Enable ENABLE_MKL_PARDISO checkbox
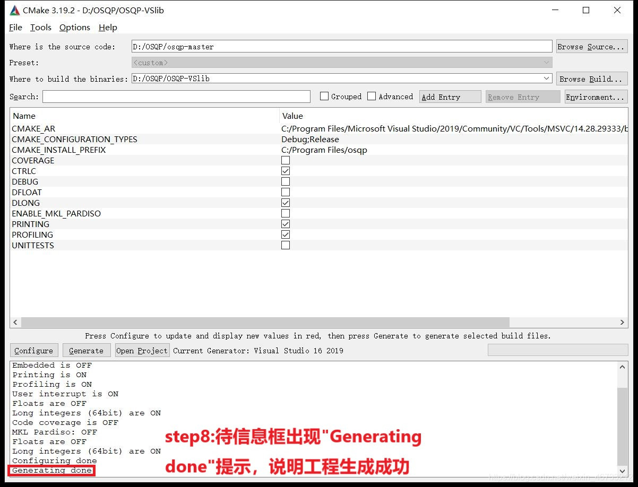 (x=286, y=213)
